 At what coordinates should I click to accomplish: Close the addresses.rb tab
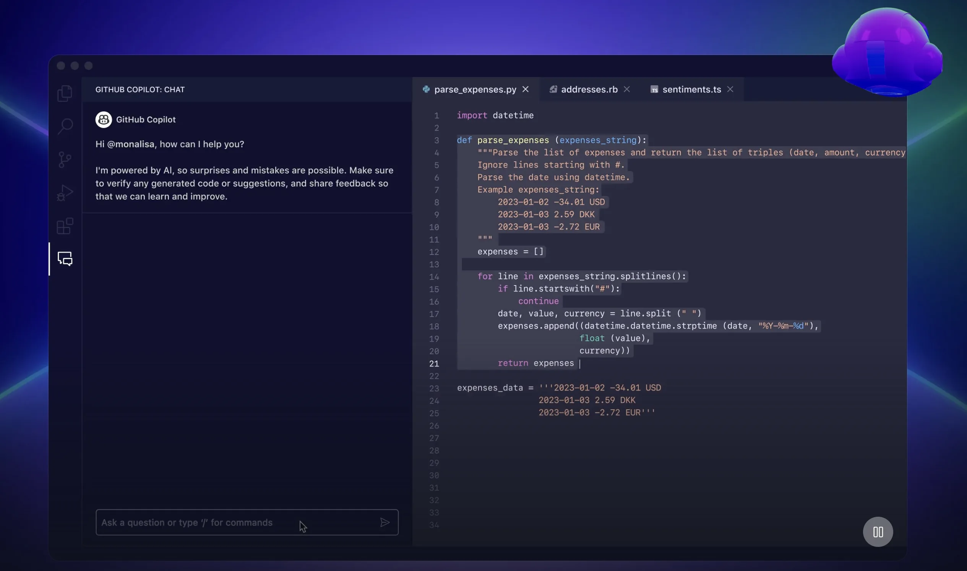627,89
